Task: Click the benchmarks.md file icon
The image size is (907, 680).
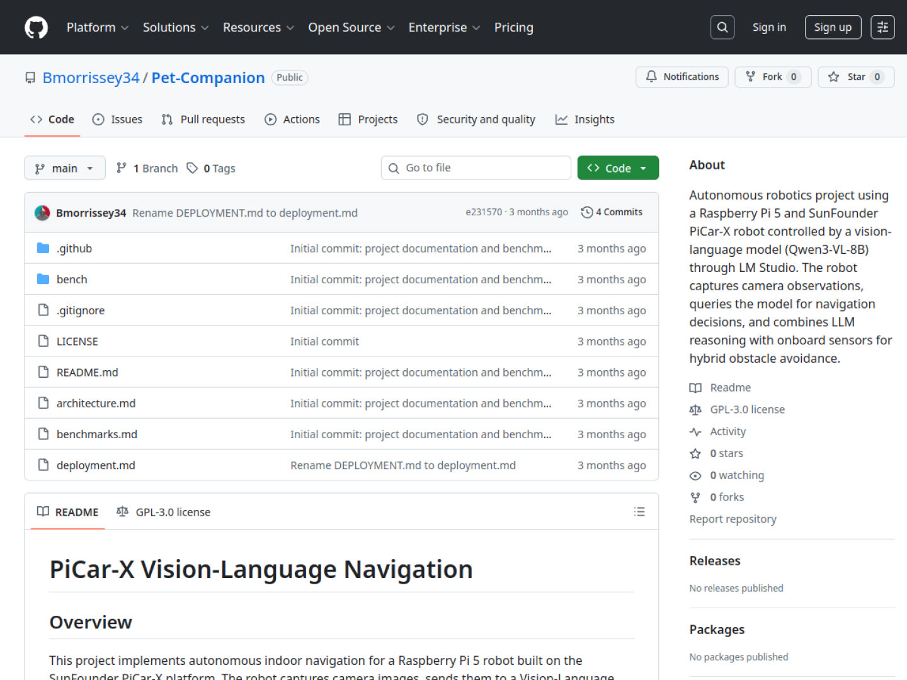Action: [43, 434]
